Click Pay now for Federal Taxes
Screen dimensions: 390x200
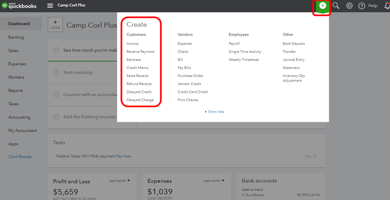pyautogui.click(x=123, y=156)
